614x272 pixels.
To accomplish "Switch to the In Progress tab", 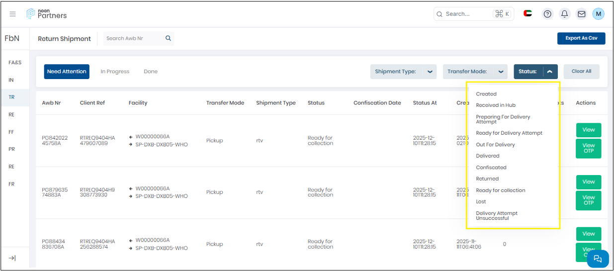I will point(115,72).
